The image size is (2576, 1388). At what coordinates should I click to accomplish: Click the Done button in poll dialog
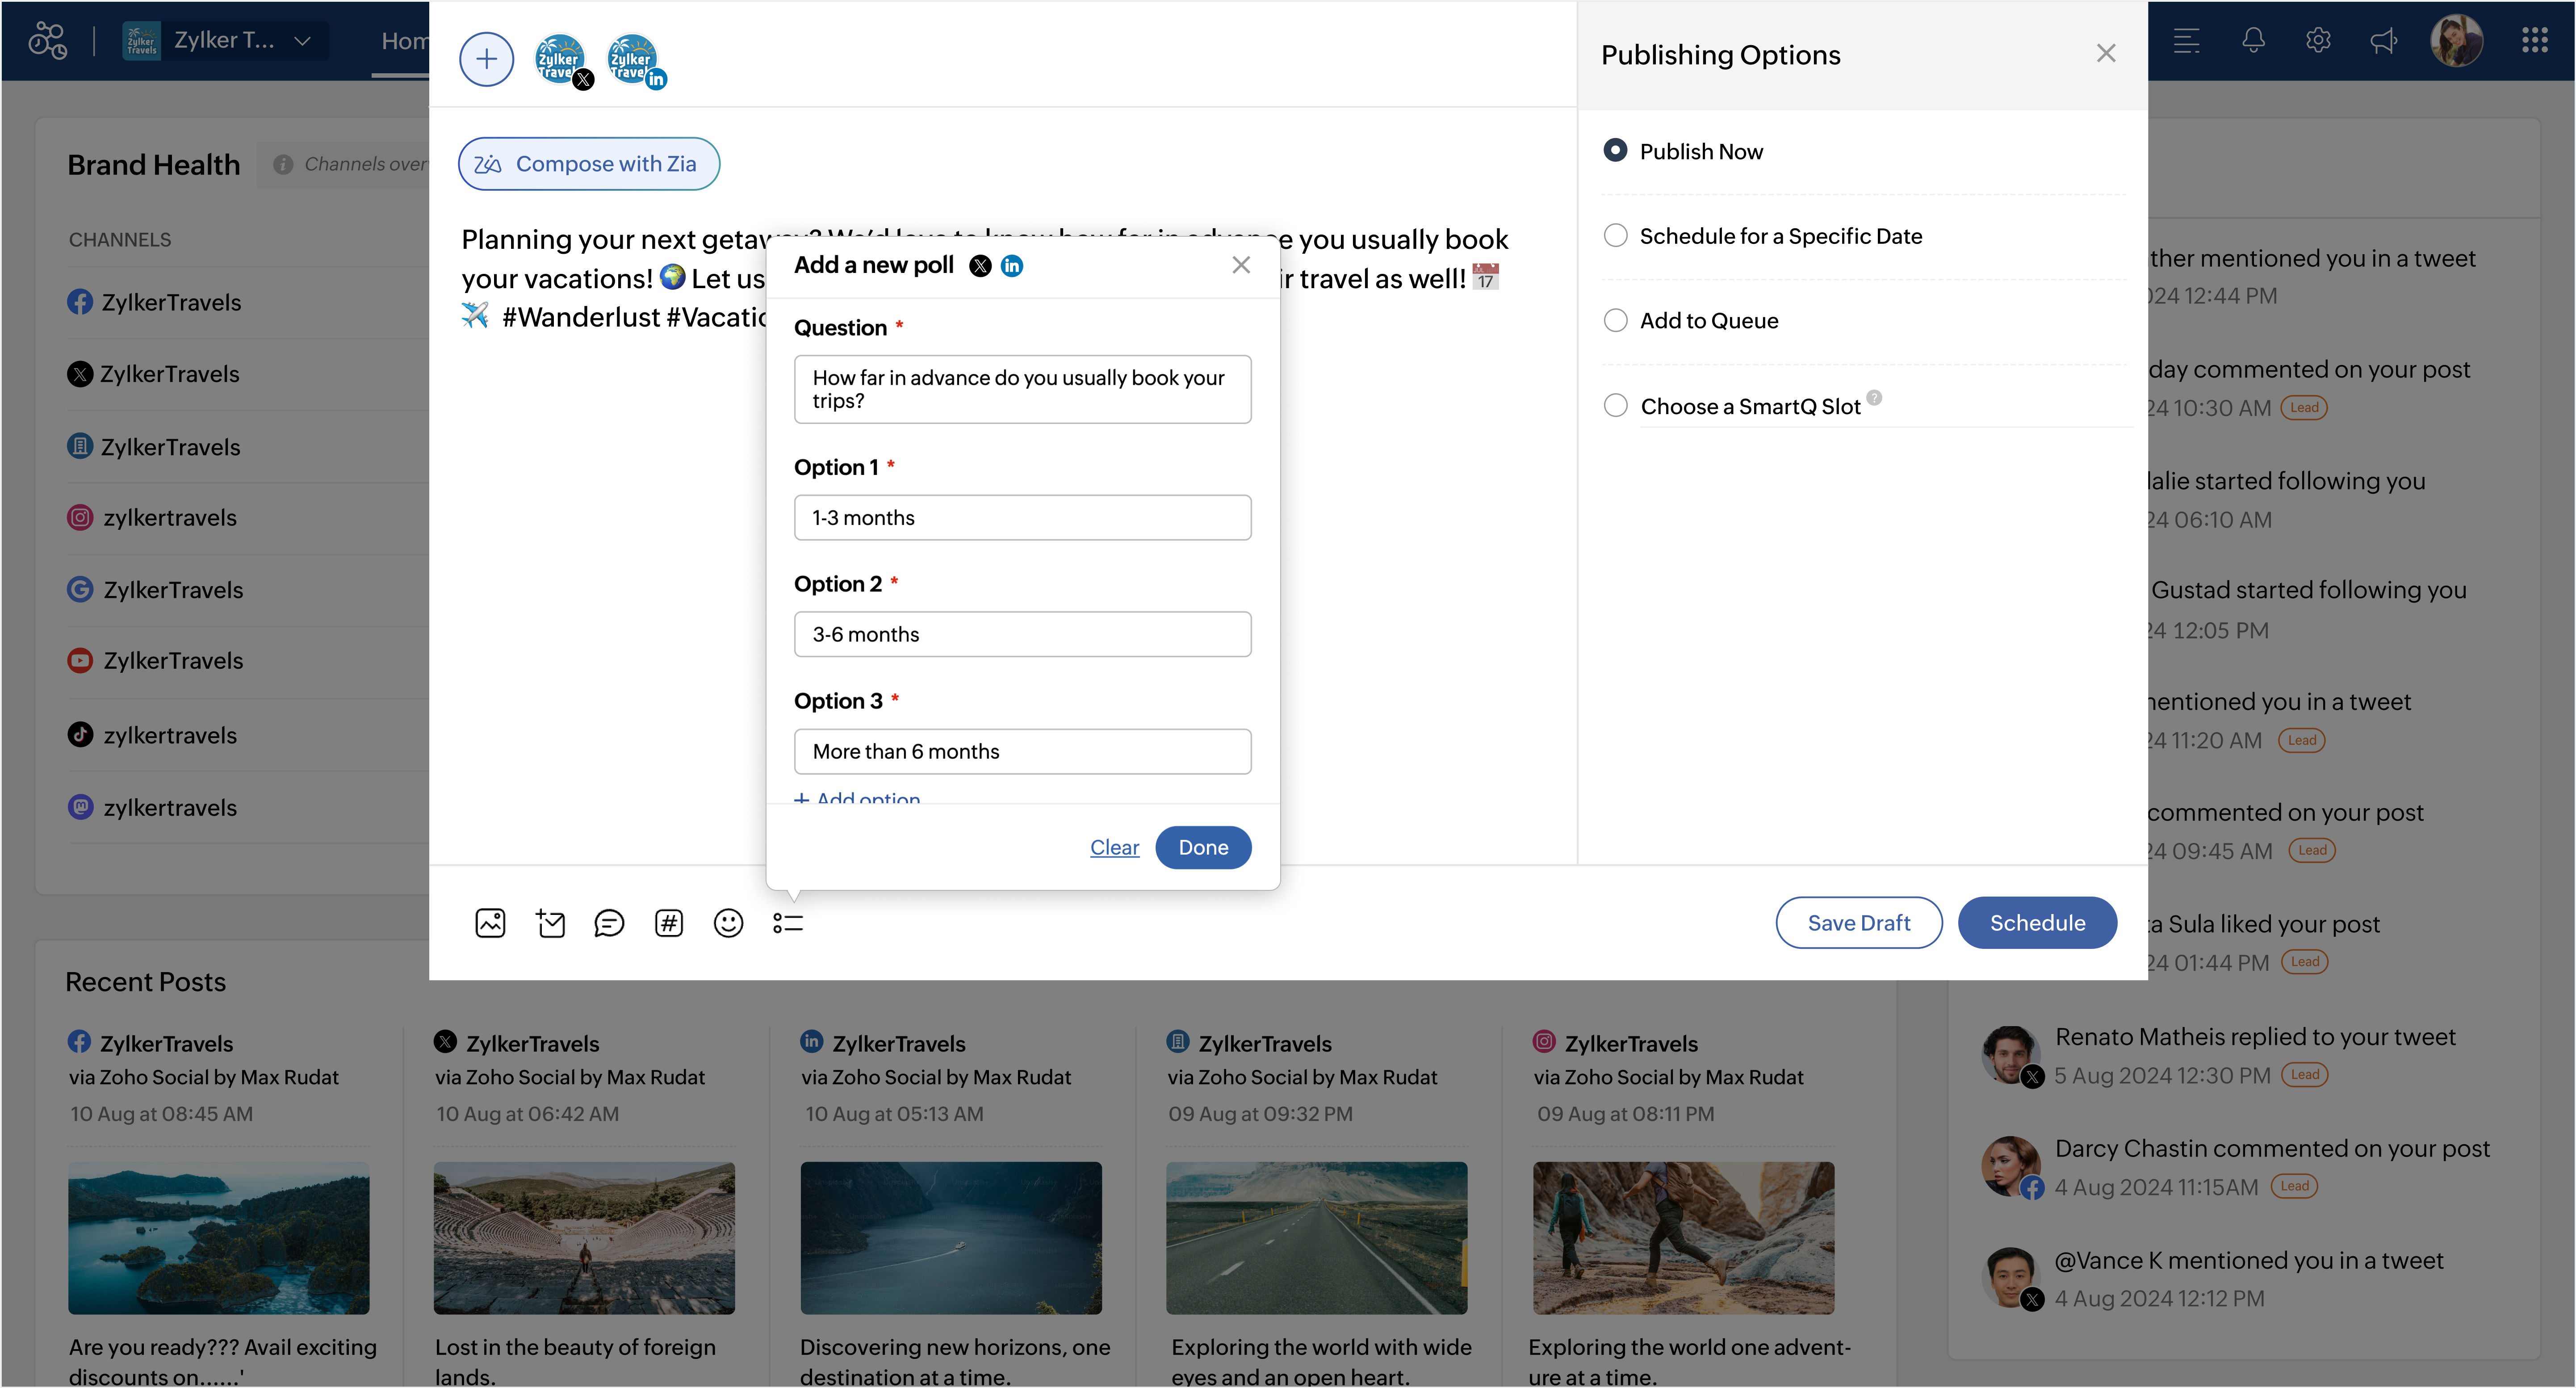pyautogui.click(x=1202, y=848)
